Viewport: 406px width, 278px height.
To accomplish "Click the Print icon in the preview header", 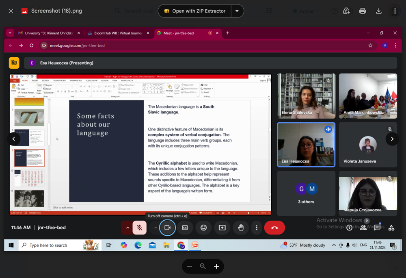I will [x=363, y=11].
